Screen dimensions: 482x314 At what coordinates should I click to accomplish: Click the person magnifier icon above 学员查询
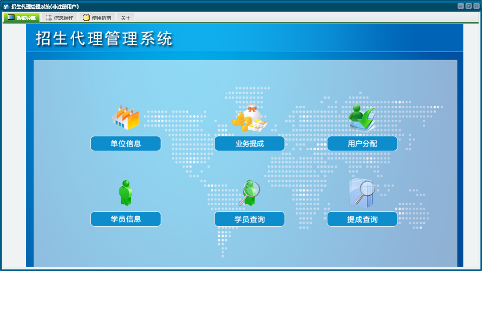click(249, 193)
